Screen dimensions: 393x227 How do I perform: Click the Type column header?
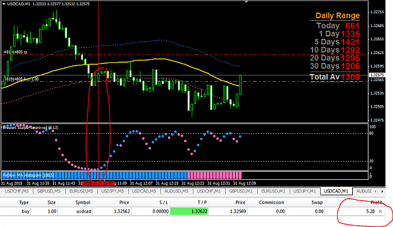[x=24, y=202]
